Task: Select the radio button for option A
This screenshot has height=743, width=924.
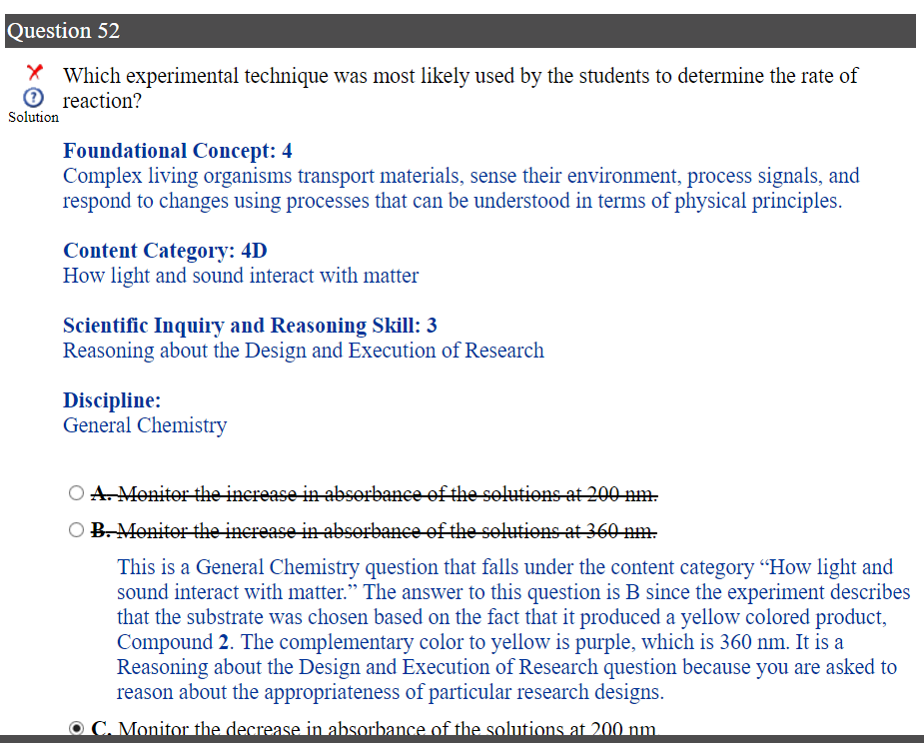Action: coord(77,493)
